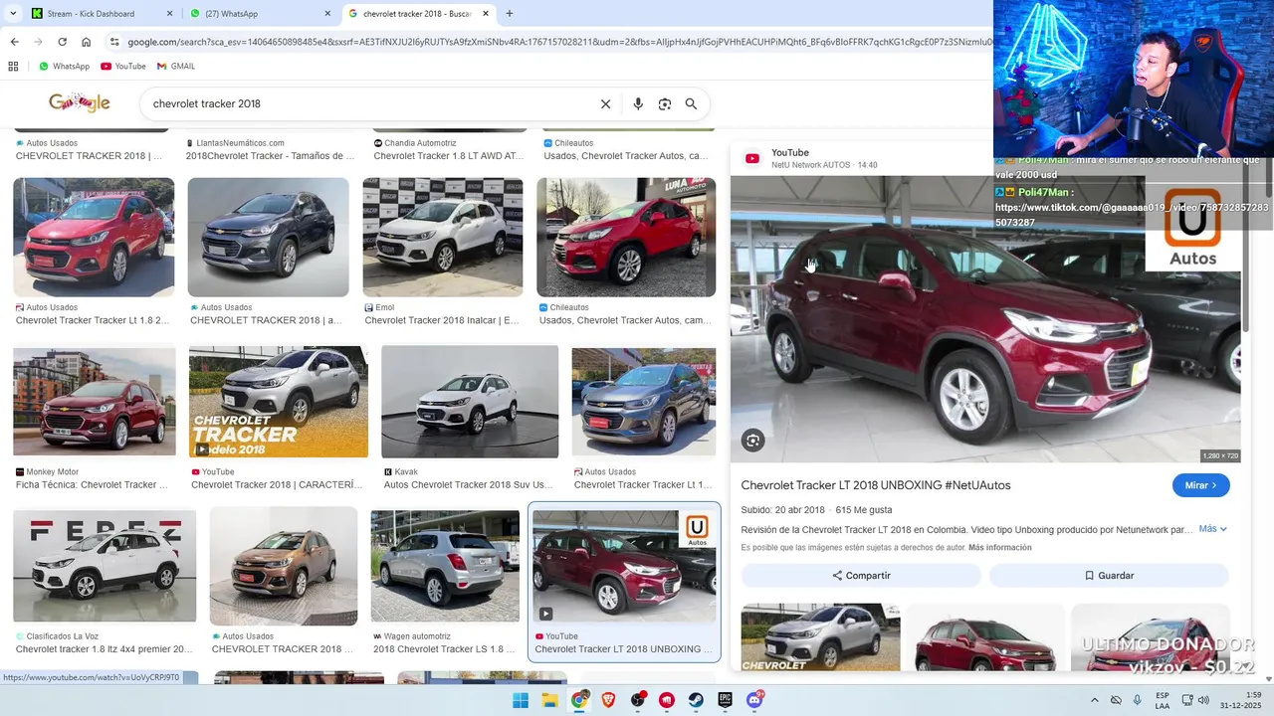Open a new browser tab
This screenshot has width=1274, height=716.
pyautogui.click(x=510, y=14)
